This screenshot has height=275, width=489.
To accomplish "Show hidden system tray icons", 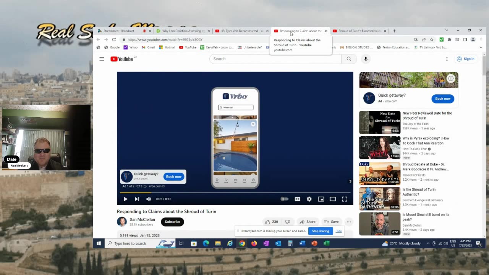I will pos(428,243).
